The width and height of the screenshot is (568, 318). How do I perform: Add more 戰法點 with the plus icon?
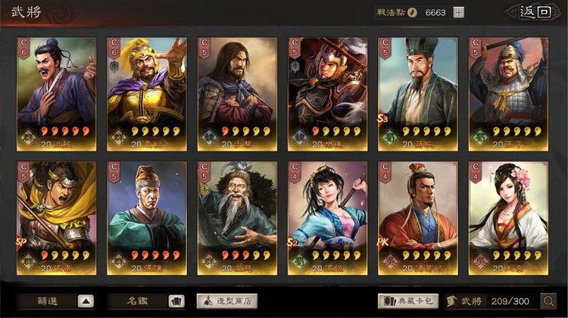point(459,13)
